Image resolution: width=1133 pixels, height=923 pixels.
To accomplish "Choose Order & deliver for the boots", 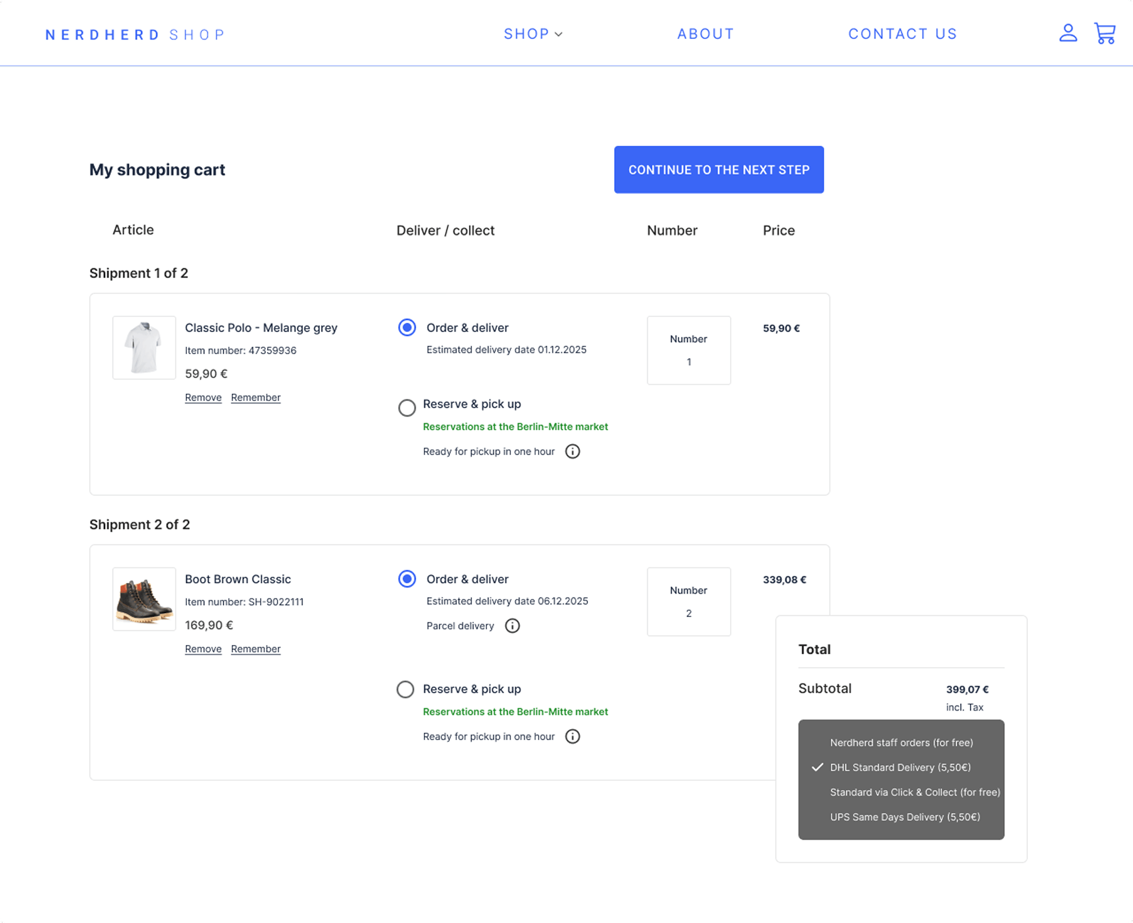I will [406, 579].
